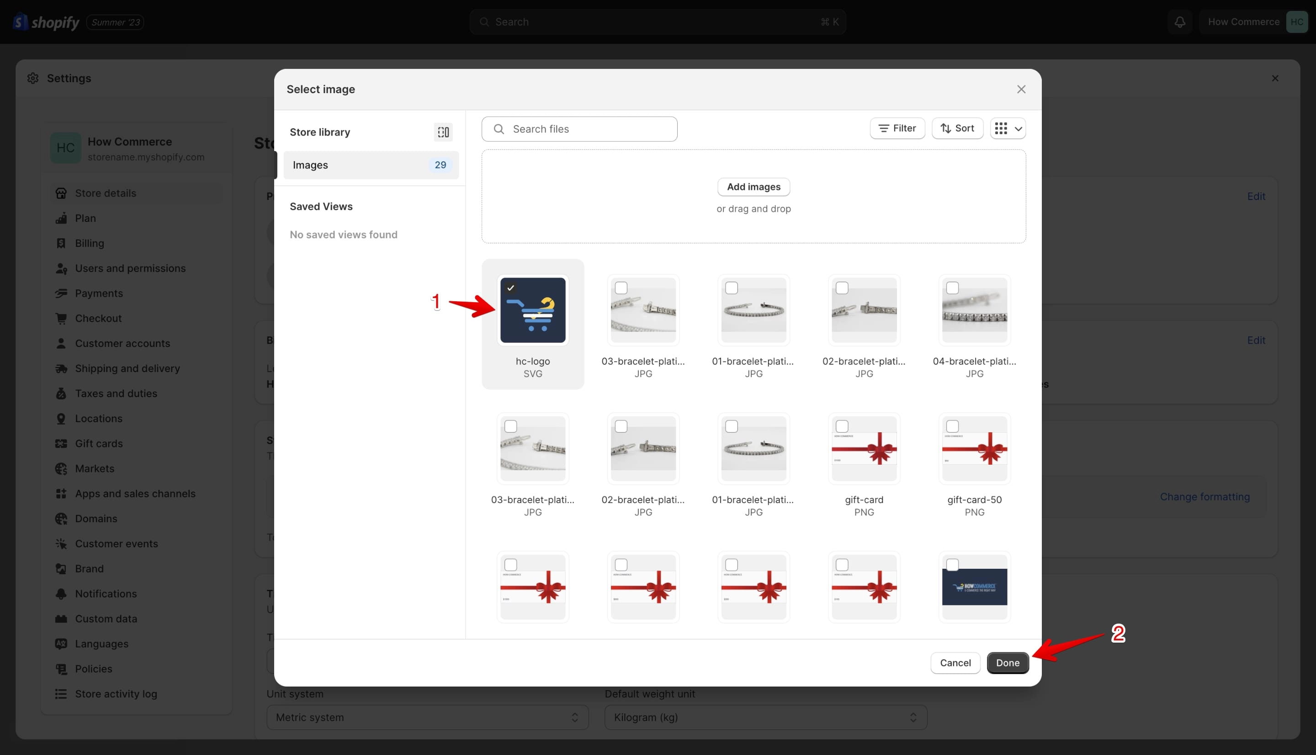Viewport: 1316px width, 755px height.
Task: Check the gift-card PNG checkbox
Action: coord(842,426)
